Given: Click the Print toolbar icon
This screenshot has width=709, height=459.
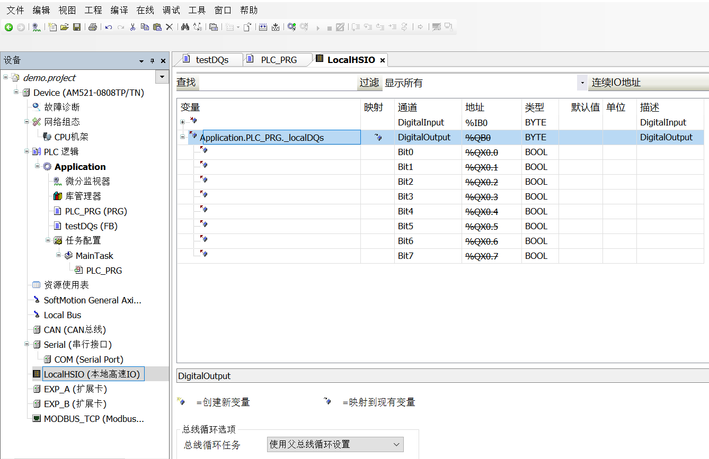Looking at the screenshot, I should (x=93, y=27).
